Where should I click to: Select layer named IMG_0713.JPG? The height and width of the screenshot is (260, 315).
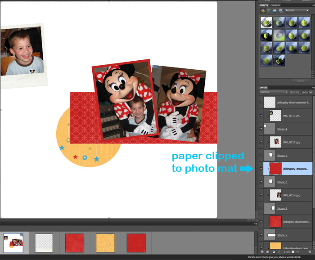[x=292, y=116]
